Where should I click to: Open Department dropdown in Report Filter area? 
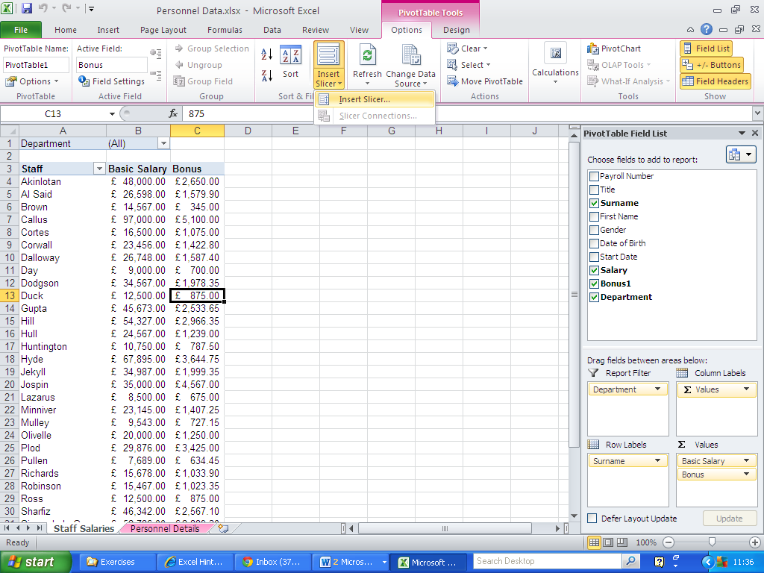click(x=658, y=389)
